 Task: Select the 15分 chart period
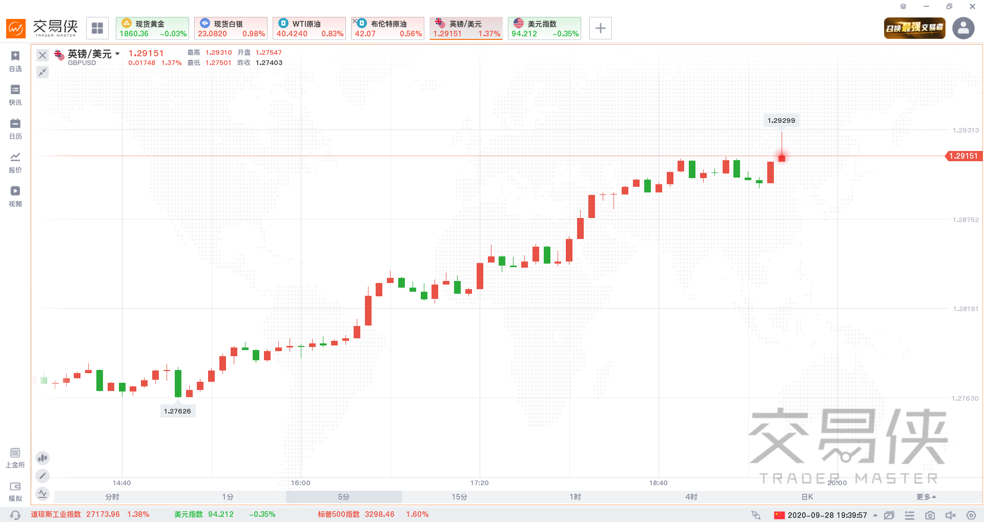[x=460, y=497]
